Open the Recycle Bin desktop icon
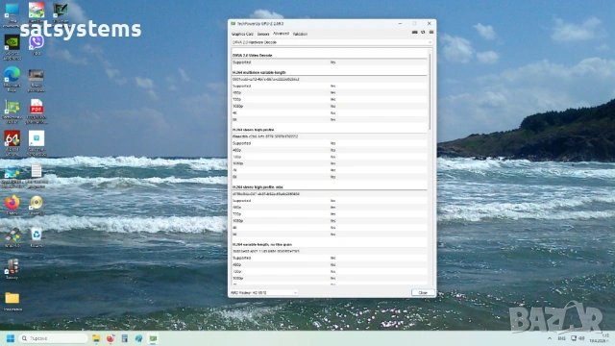Viewport: 615px width, 346px height. pyautogui.click(x=37, y=237)
